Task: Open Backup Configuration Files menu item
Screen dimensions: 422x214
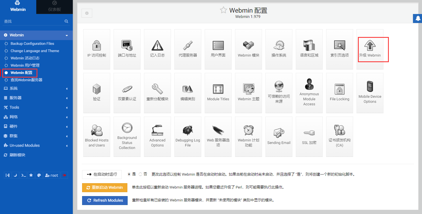Action: click(32, 44)
